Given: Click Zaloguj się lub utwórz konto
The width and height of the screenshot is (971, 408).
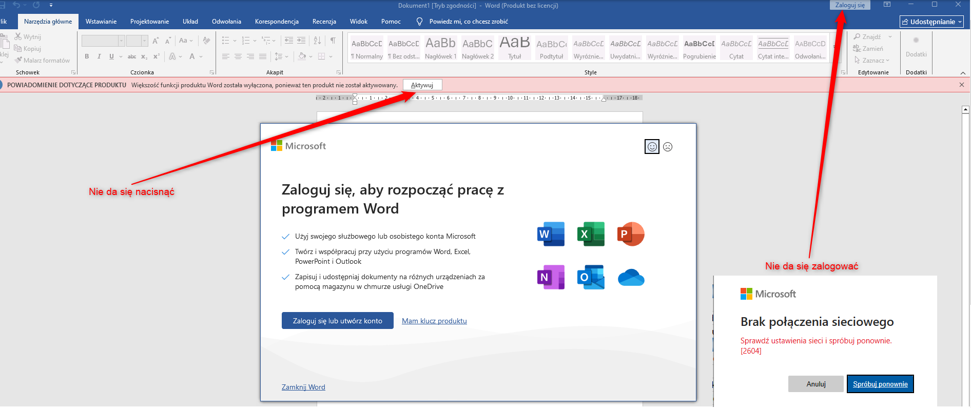Looking at the screenshot, I should (x=338, y=321).
